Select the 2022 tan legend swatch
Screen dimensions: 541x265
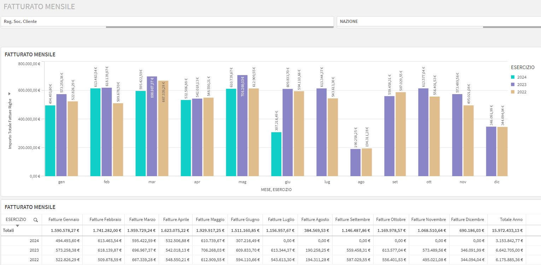coord(513,92)
